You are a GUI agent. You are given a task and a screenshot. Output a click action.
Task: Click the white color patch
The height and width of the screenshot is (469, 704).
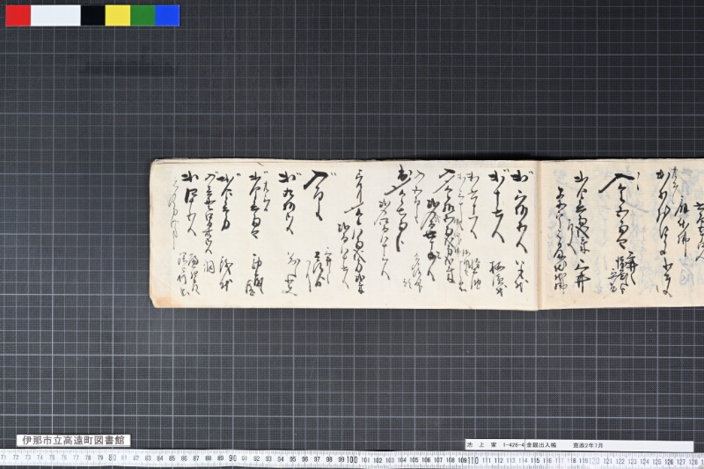55,15
